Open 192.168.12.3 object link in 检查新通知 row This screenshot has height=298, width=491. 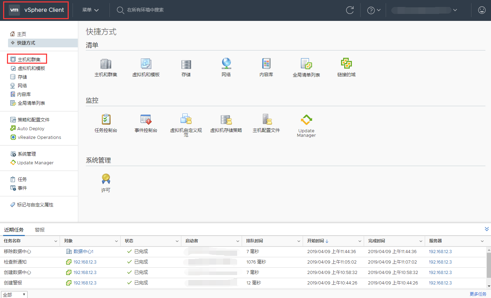tap(85, 262)
